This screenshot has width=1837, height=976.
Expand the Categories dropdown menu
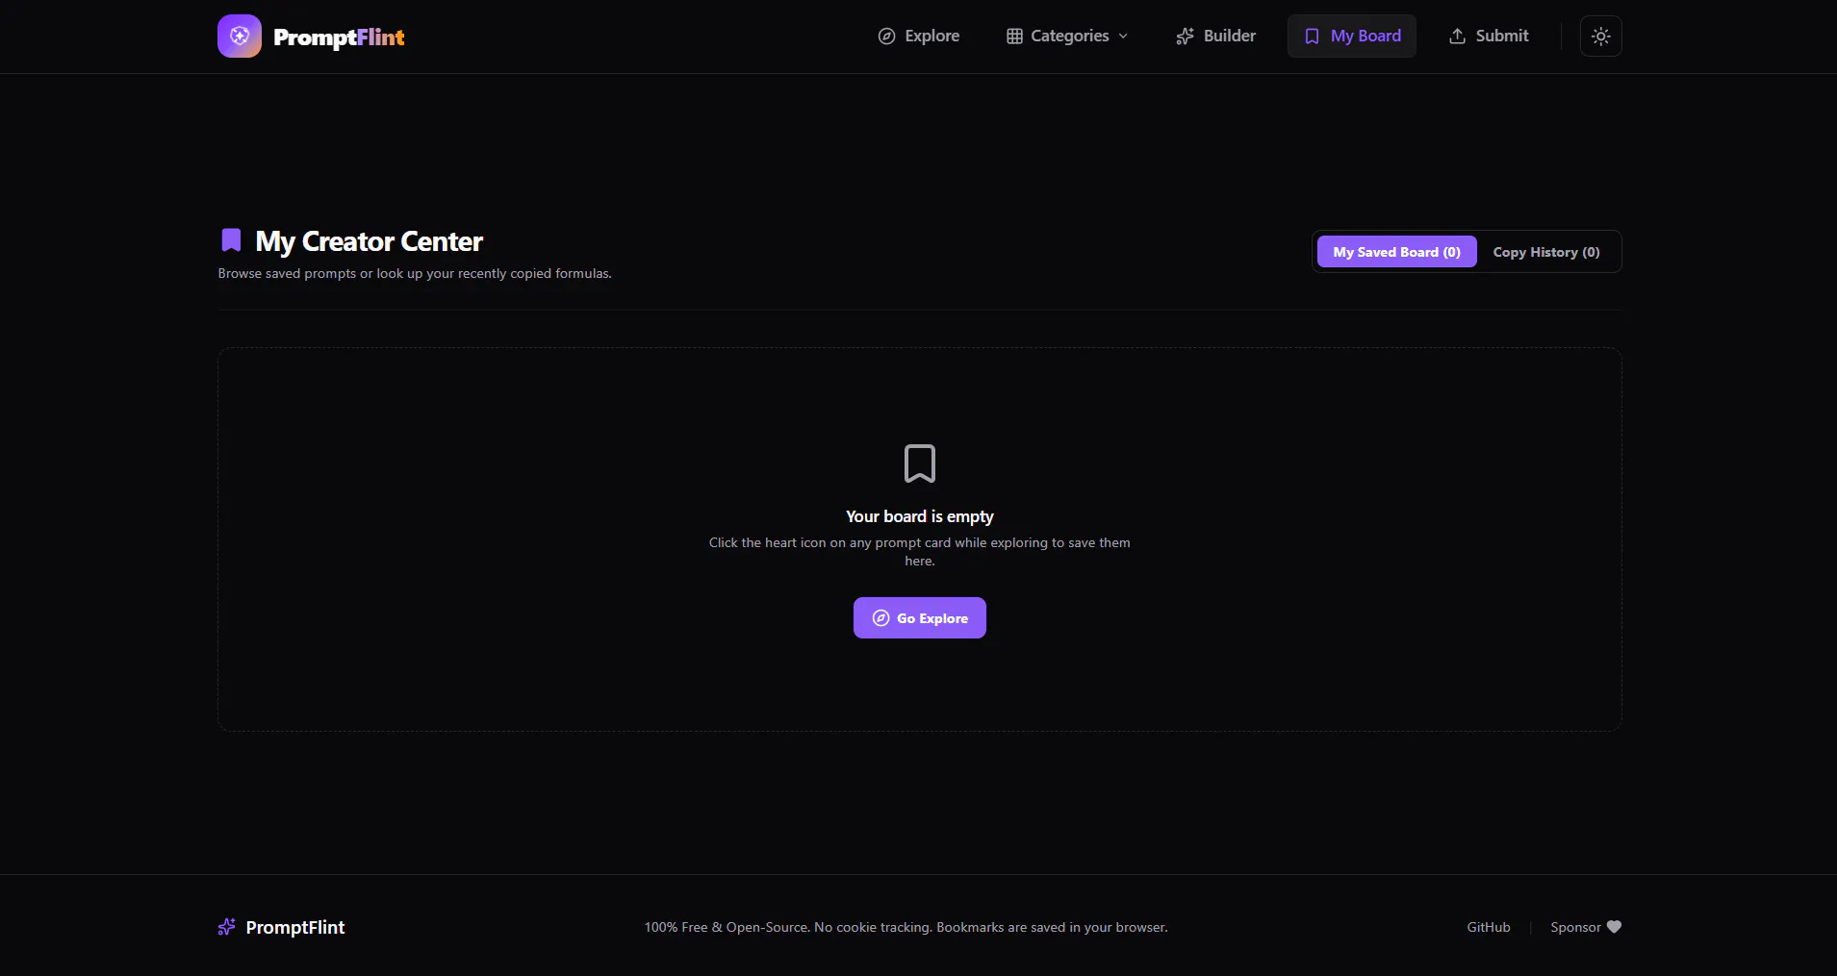coord(1067,36)
